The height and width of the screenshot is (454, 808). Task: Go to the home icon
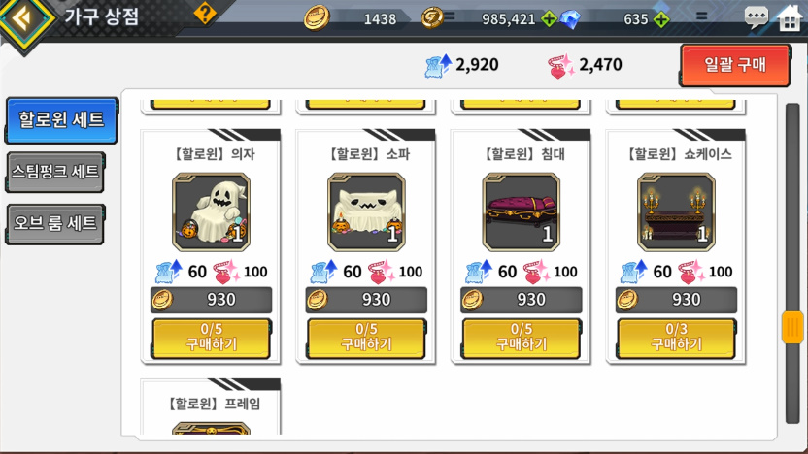coord(790,18)
